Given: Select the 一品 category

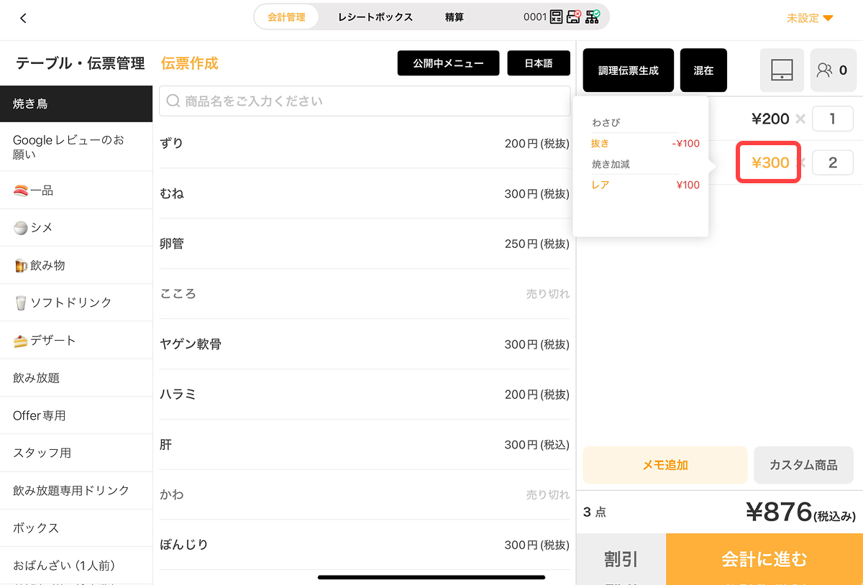Looking at the screenshot, I should click(x=76, y=190).
